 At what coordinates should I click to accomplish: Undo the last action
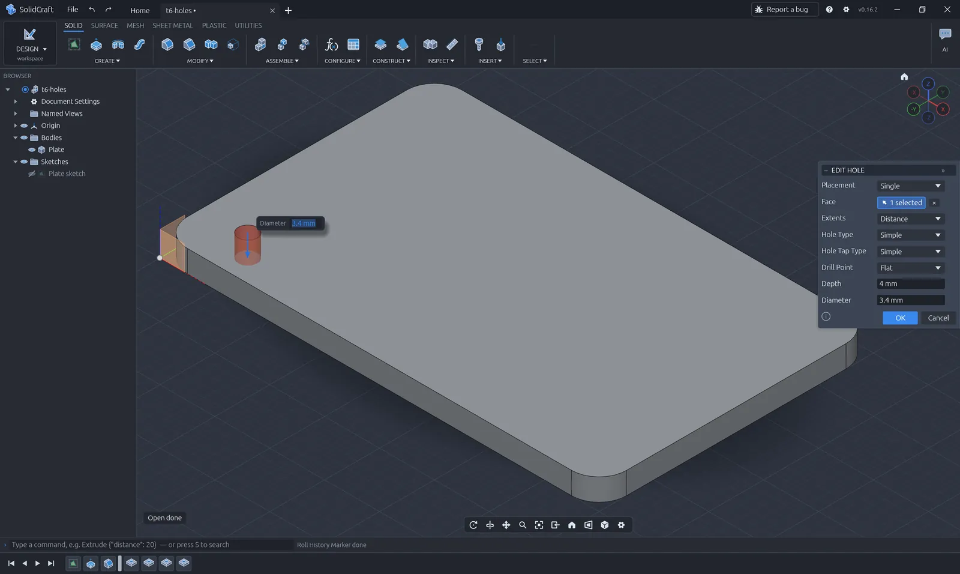[x=92, y=10]
